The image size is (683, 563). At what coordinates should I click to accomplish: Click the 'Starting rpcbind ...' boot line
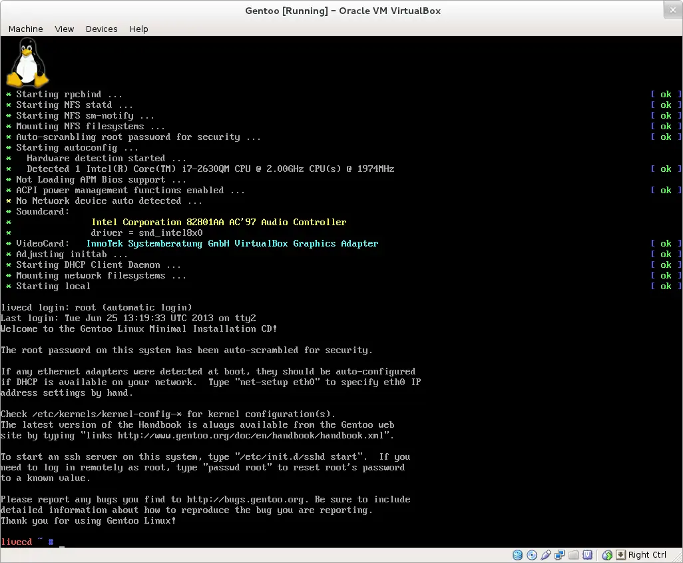click(x=69, y=94)
